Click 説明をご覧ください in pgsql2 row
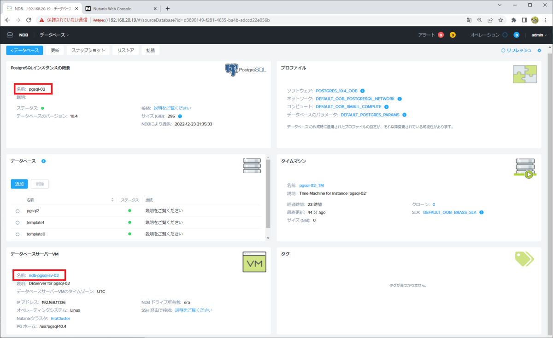553x338 pixels. (x=164, y=211)
